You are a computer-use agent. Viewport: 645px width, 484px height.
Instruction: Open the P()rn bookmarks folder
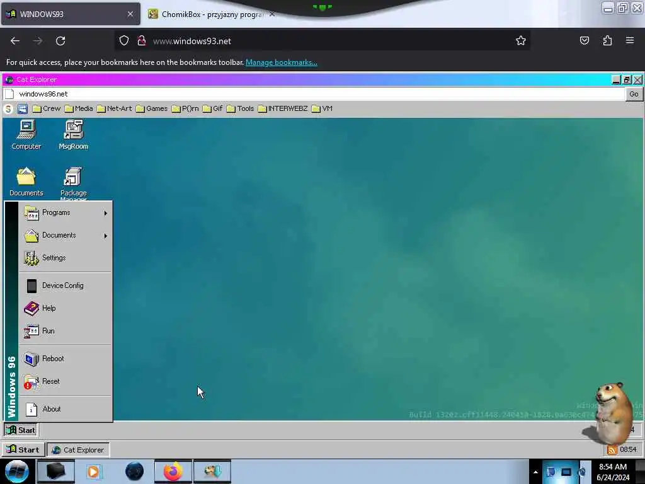[x=185, y=108]
